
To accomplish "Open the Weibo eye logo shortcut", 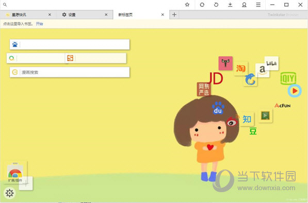I will coord(232,122).
